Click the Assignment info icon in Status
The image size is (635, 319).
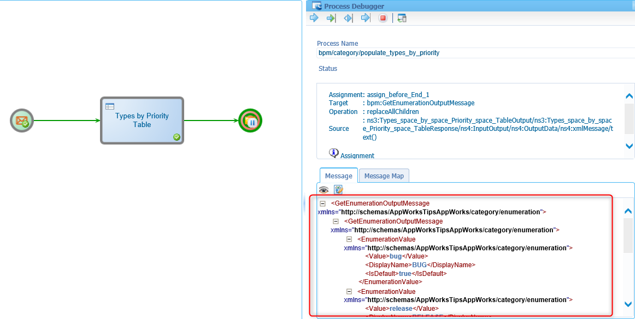334,153
